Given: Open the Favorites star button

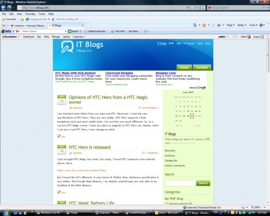Looking at the screenshot, I should click(9, 19).
